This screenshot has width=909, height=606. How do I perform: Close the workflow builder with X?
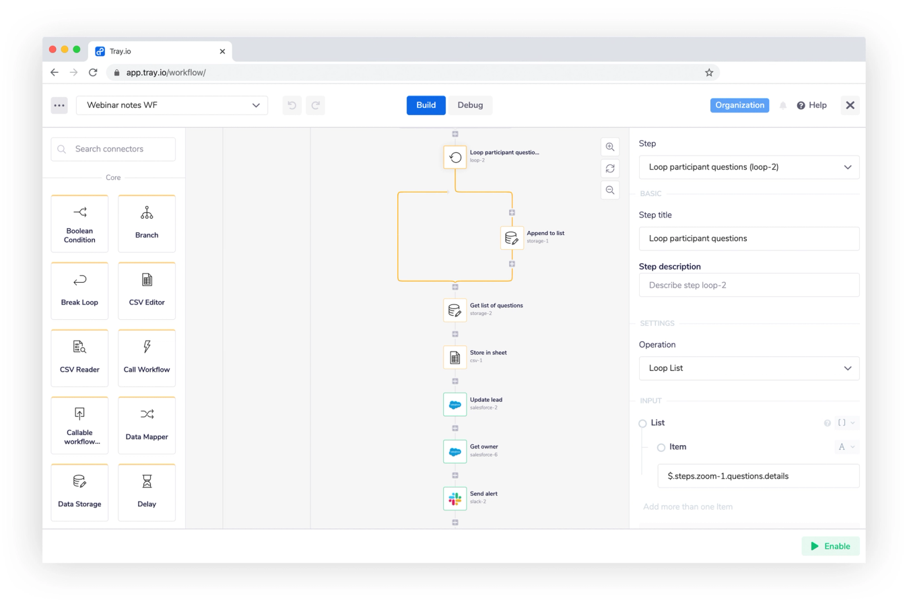tap(850, 105)
